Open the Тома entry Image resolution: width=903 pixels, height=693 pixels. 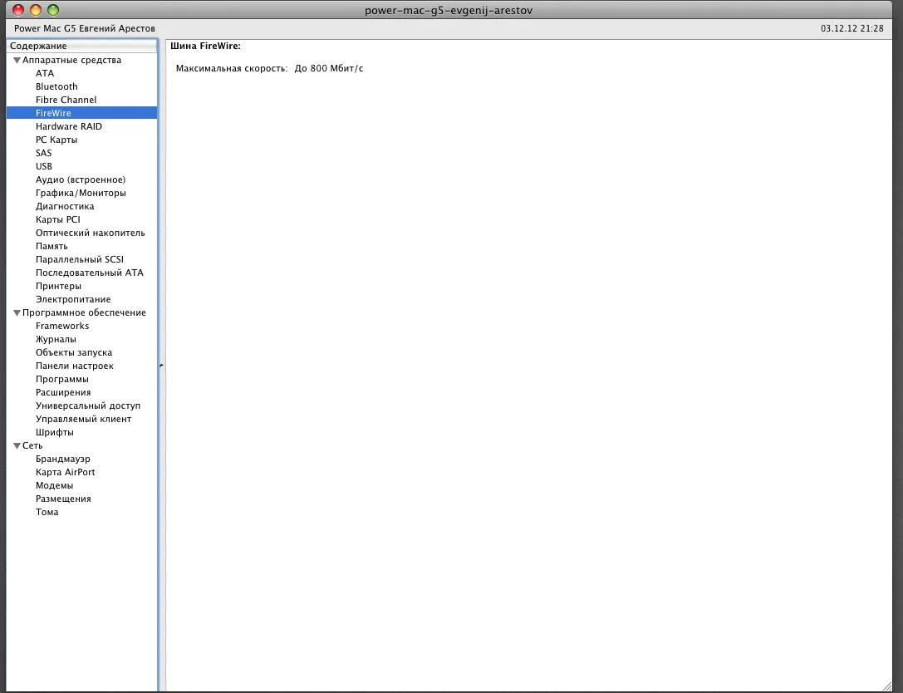[x=47, y=512]
